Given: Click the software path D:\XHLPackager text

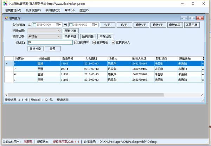Looking at the screenshot, I should tap(128, 142).
